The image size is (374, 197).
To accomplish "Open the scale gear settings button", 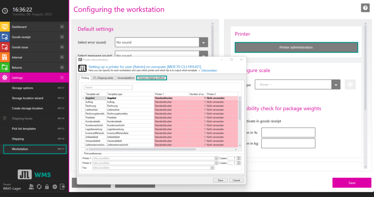I will pyautogui.click(x=350, y=84).
